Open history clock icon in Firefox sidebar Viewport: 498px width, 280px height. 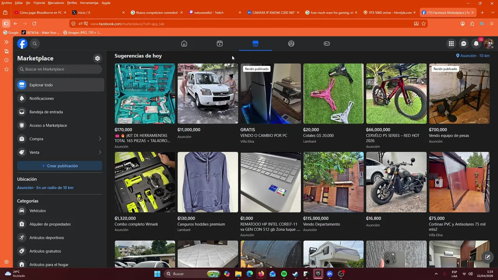(6, 60)
